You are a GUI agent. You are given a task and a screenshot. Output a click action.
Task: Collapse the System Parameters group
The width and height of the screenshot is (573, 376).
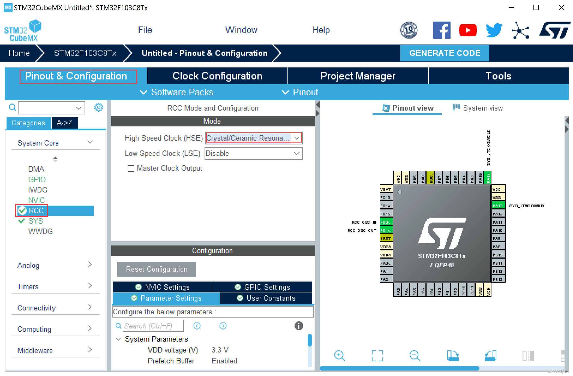click(118, 339)
